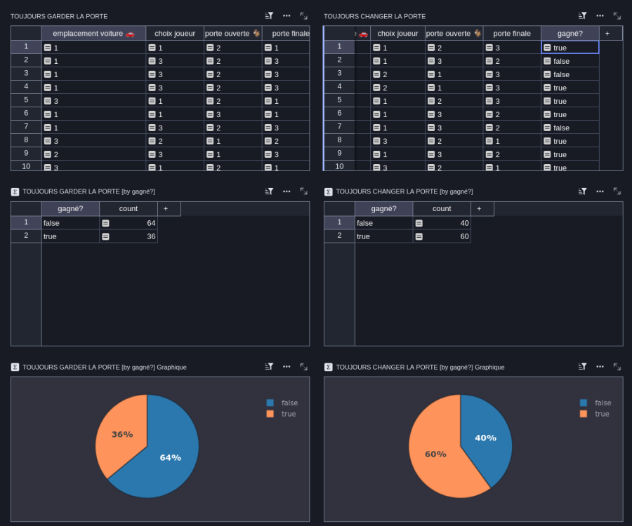Open three-dots menu of TOUJOURS CHANGER LA PORTE table
This screenshot has width=632, height=526.
600,15
